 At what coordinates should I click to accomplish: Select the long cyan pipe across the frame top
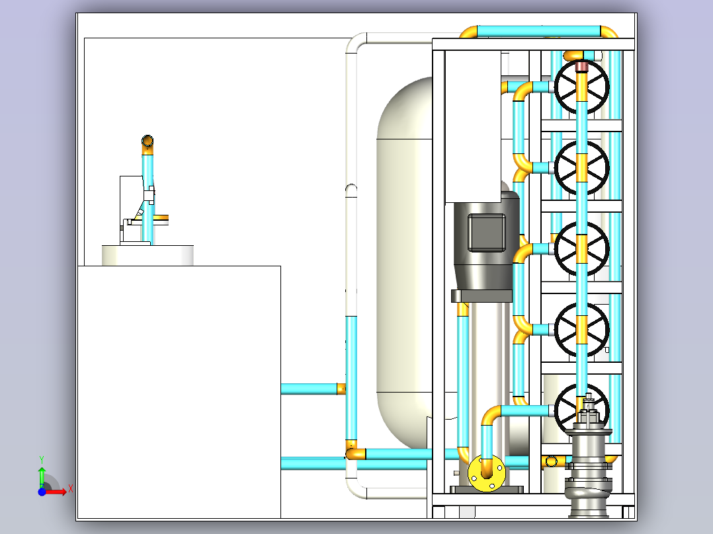(539, 31)
